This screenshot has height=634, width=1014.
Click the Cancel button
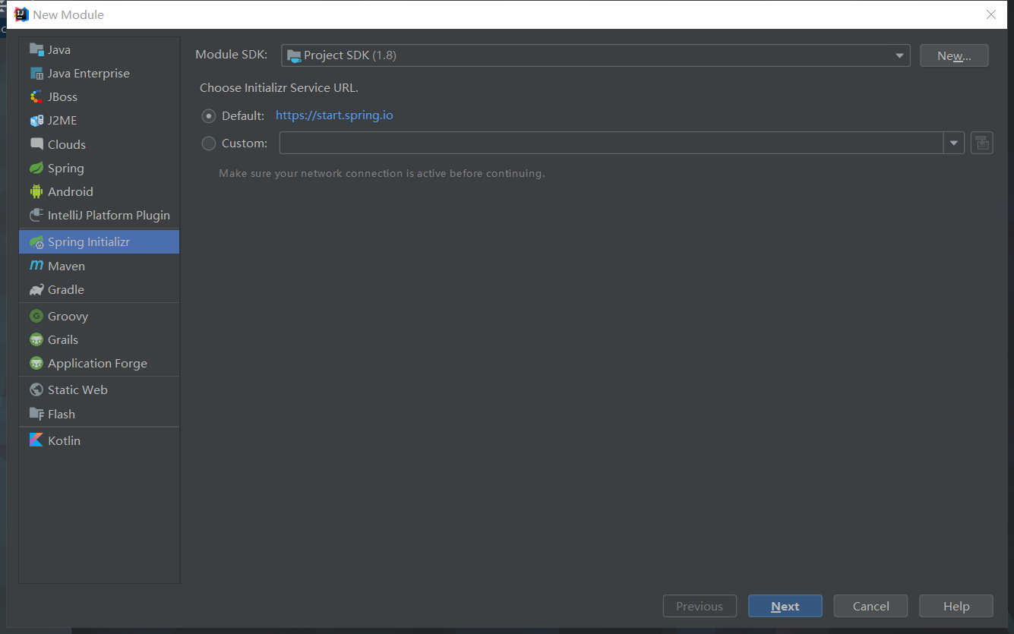pos(870,606)
